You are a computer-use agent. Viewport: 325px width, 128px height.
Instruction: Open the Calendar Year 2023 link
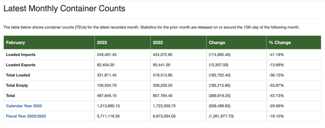24,106
